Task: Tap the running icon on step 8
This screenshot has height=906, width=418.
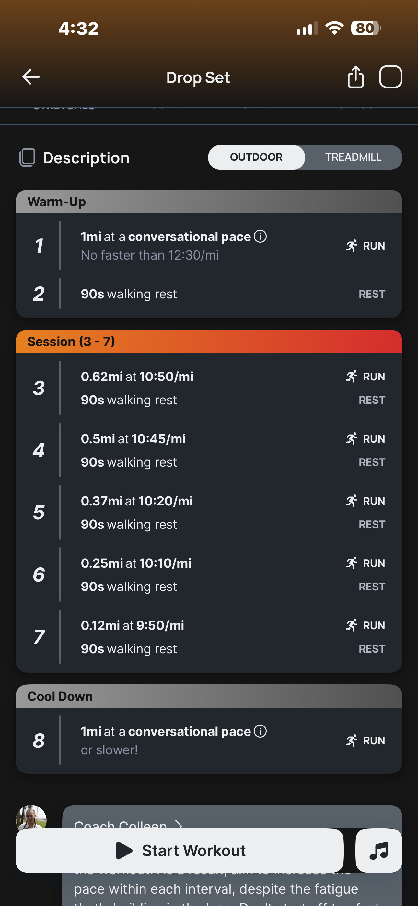Action: coord(352,740)
